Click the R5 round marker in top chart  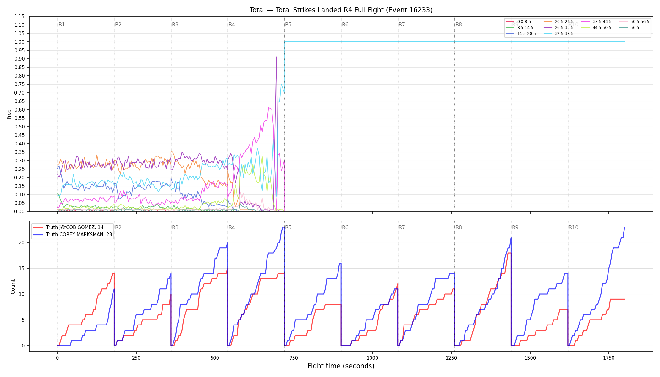click(x=289, y=25)
